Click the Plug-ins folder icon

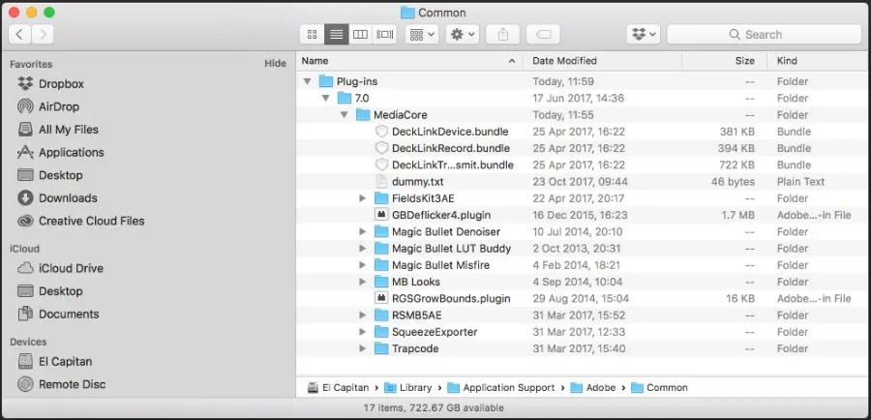click(x=326, y=81)
